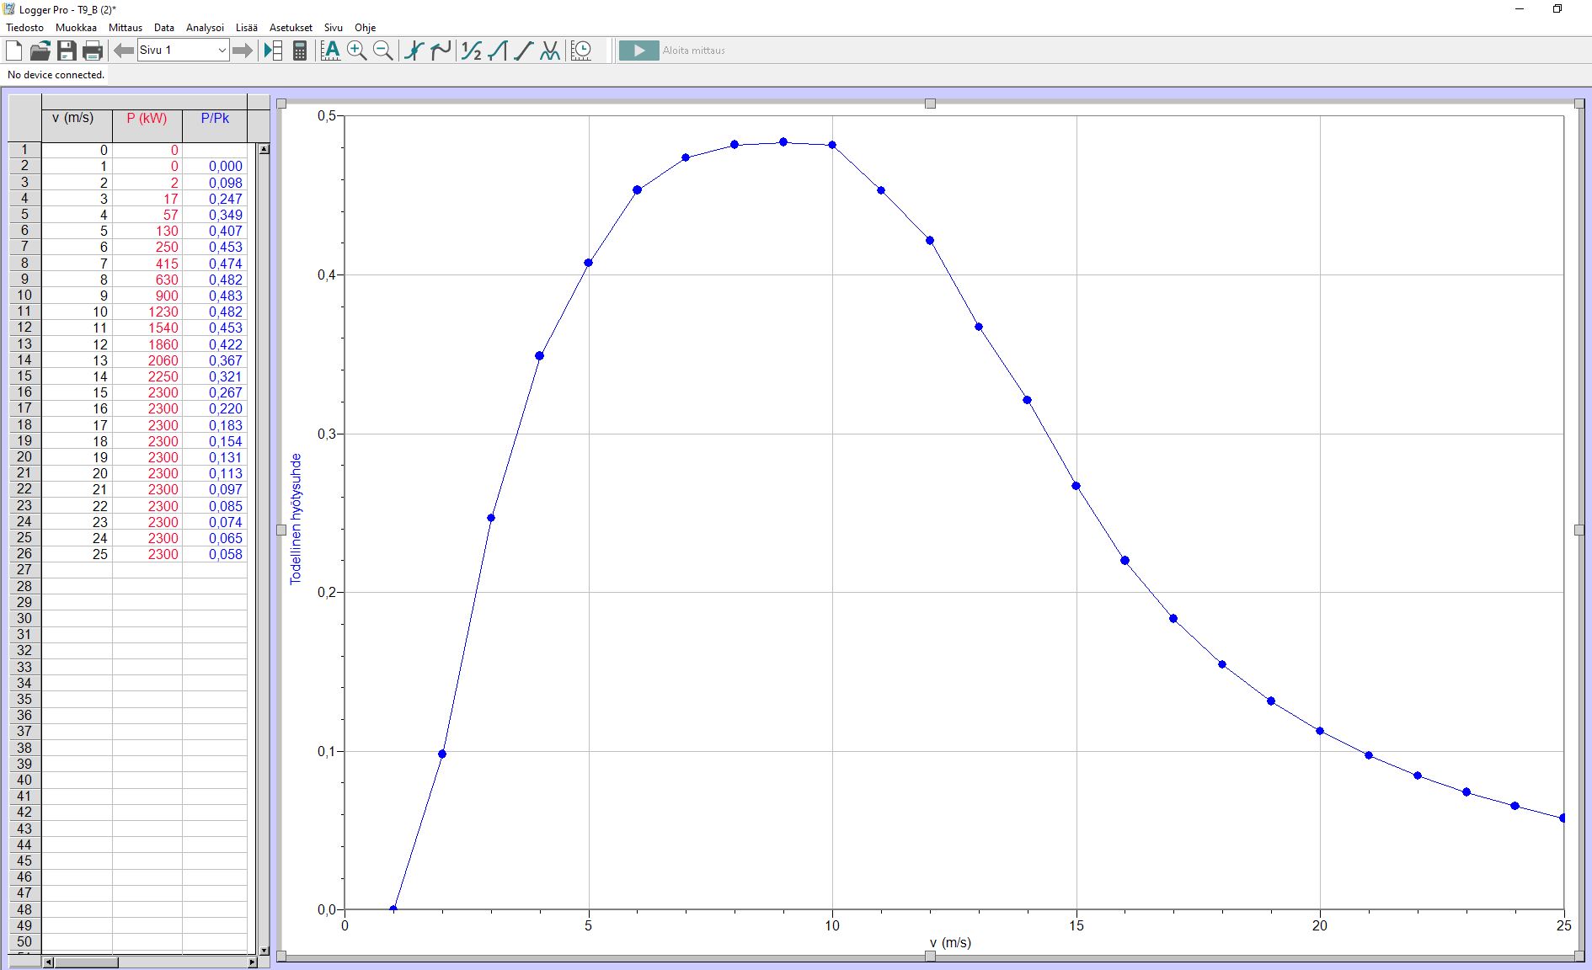Click the Statistics (1/2) toolbar icon
1592x970 pixels.
coord(471,51)
